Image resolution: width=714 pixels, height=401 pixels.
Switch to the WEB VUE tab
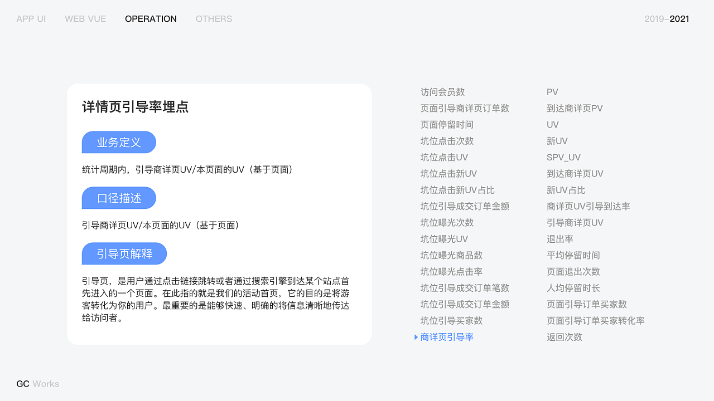pos(85,19)
